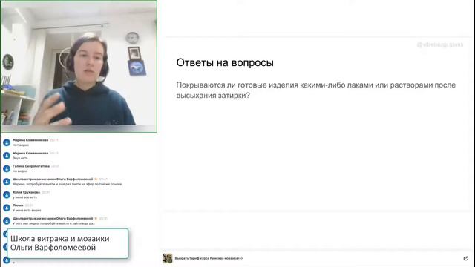Viewport: 475px width, 267px height.
Task: Select the presenter webcam video
Action: (79, 66)
